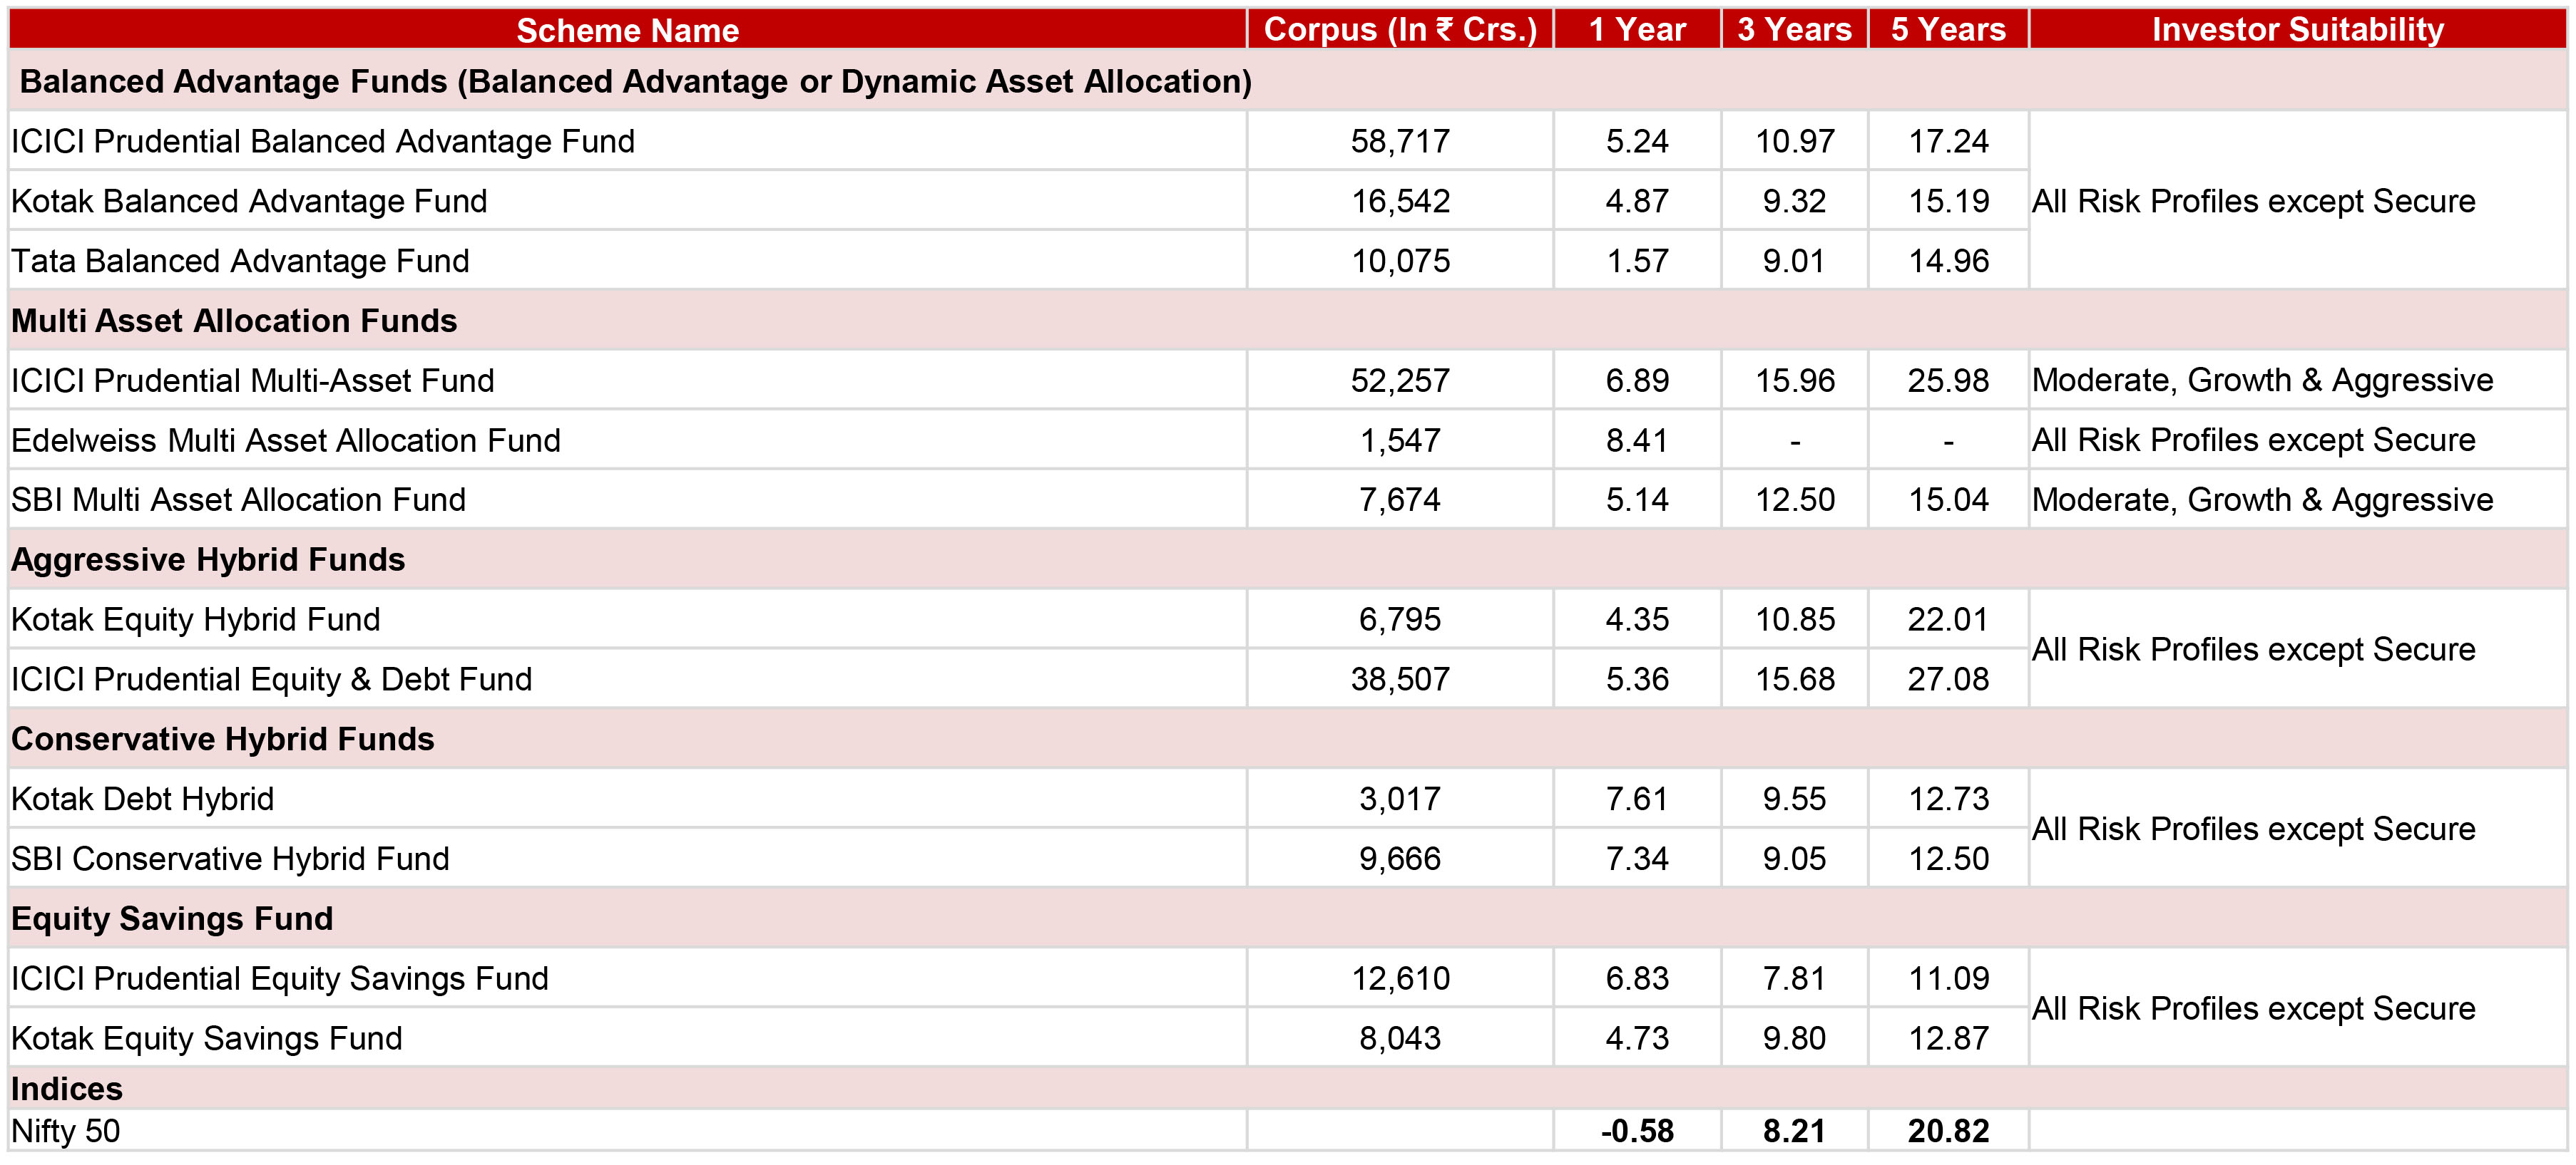Select the 5 Years return 27.08
The width and height of the screenshot is (2576, 1165).
pyautogui.click(x=1948, y=680)
